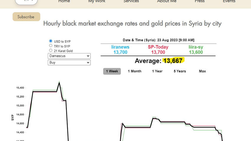Click the chart's peak point above 15,400

59,82
